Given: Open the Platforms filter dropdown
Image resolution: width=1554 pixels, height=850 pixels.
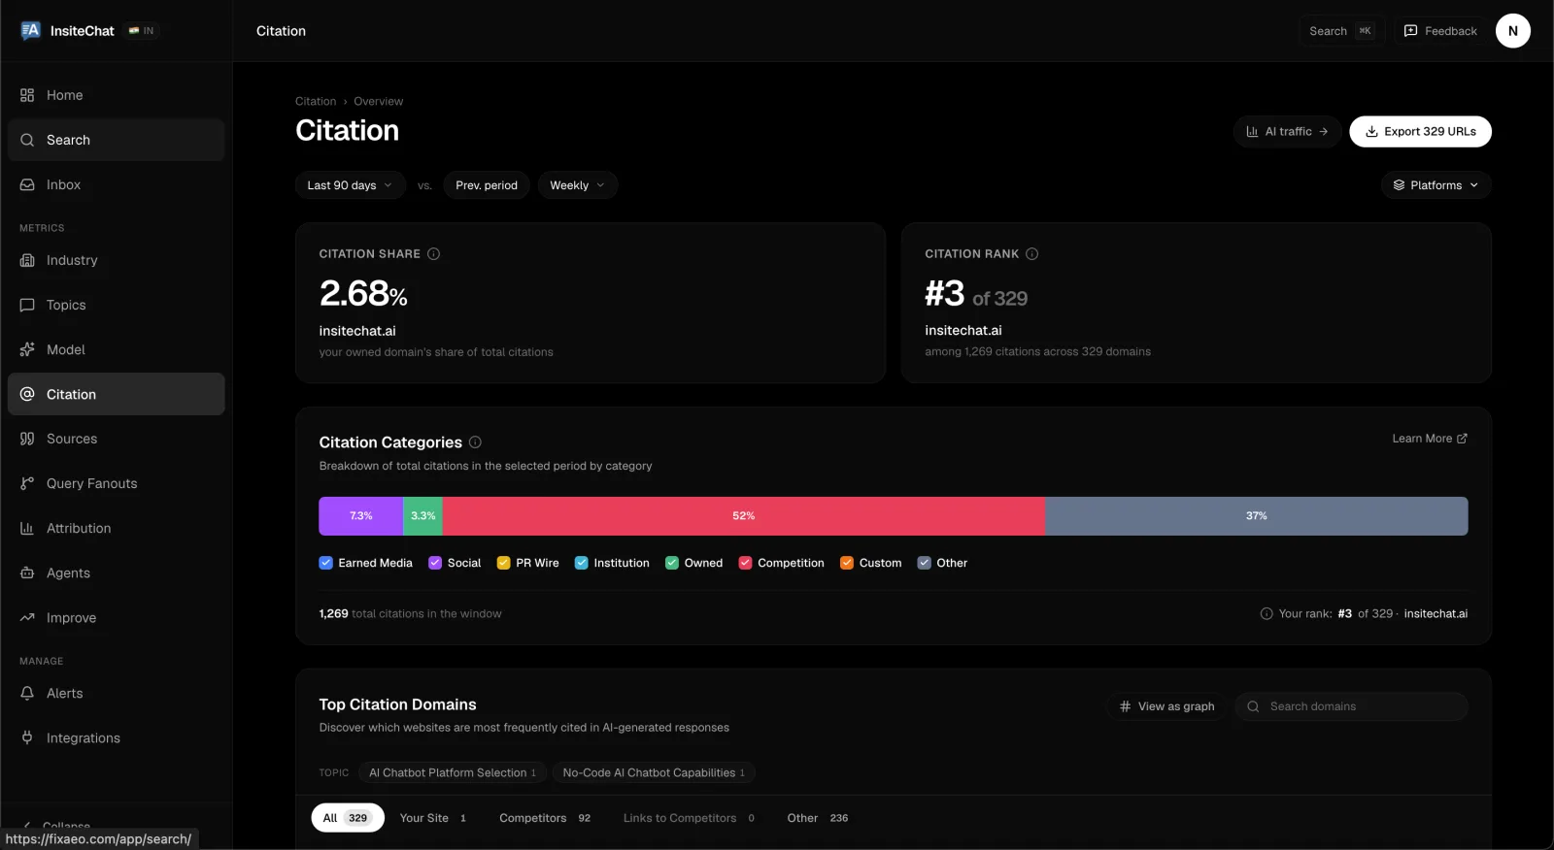Looking at the screenshot, I should (1436, 185).
